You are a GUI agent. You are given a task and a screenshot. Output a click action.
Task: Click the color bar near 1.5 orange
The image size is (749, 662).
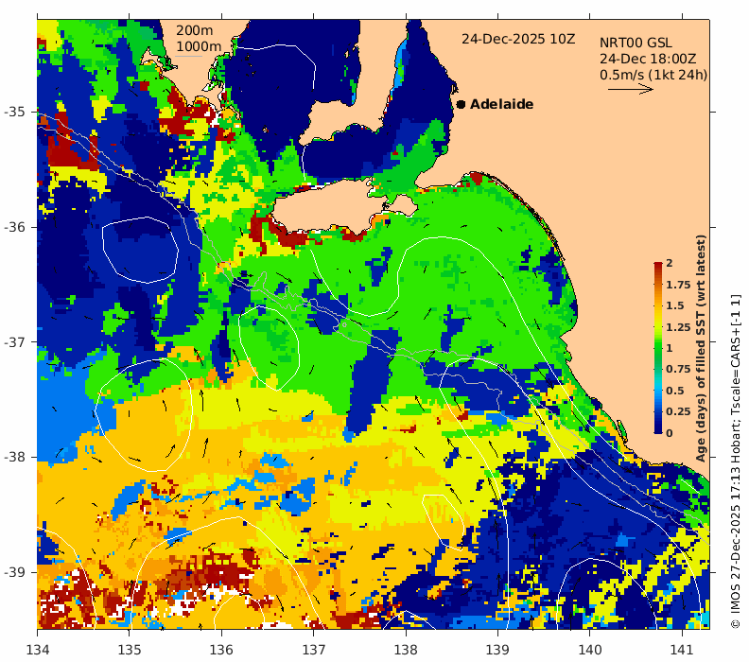[658, 305]
